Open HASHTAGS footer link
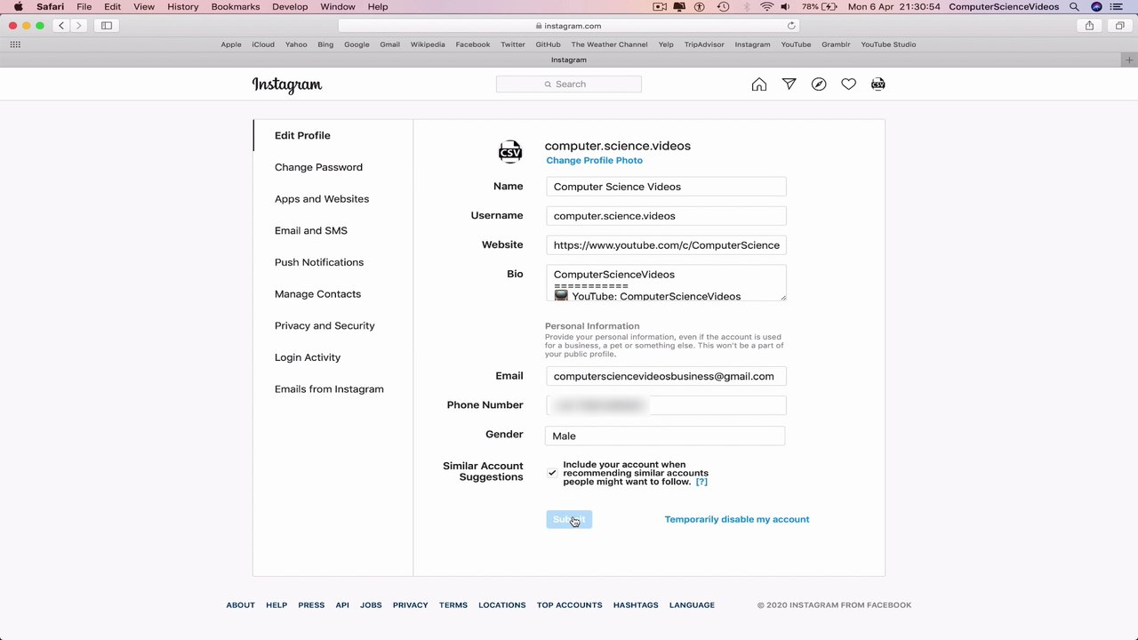1138x640 pixels. click(x=636, y=605)
